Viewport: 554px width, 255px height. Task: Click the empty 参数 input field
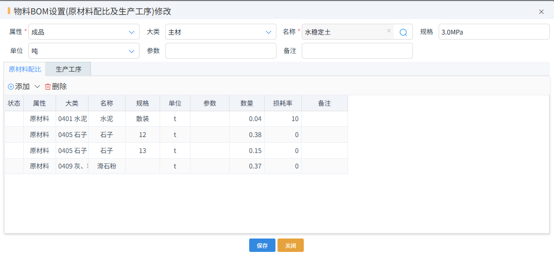click(x=220, y=50)
